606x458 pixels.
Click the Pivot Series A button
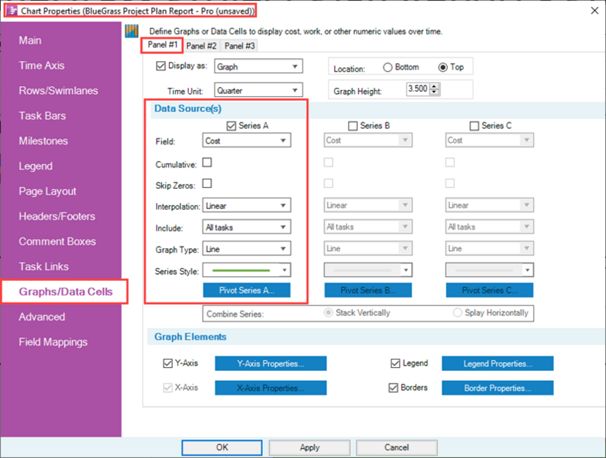247,290
